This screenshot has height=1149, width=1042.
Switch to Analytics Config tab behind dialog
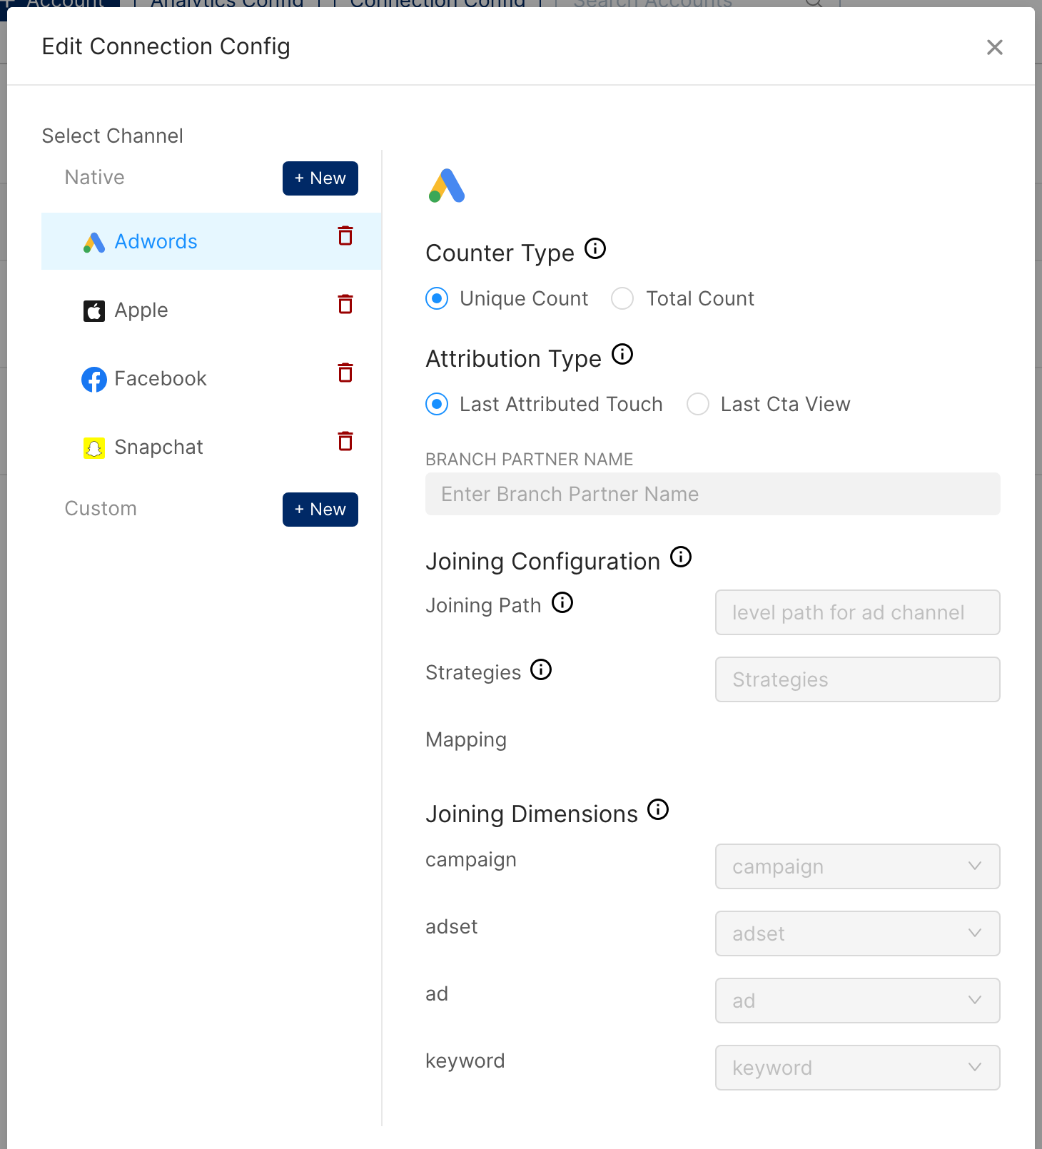tap(227, 4)
